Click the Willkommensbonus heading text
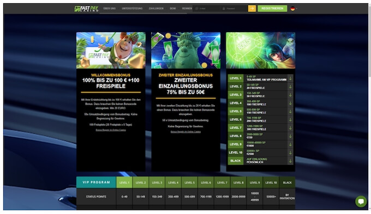The height and width of the screenshot is (214, 371). point(111,75)
